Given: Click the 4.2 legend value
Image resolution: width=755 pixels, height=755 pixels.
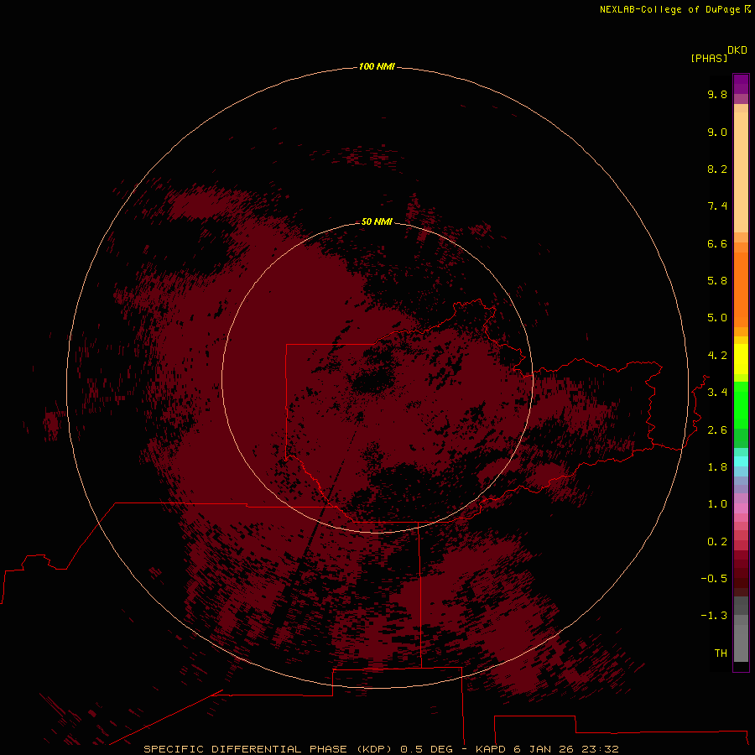Looking at the screenshot, I should (x=717, y=356).
